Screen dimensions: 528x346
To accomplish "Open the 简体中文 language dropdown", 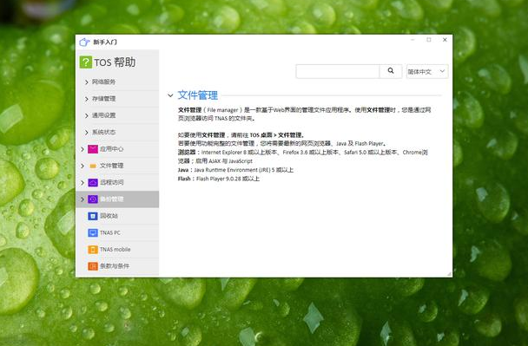I will tap(427, 71).
